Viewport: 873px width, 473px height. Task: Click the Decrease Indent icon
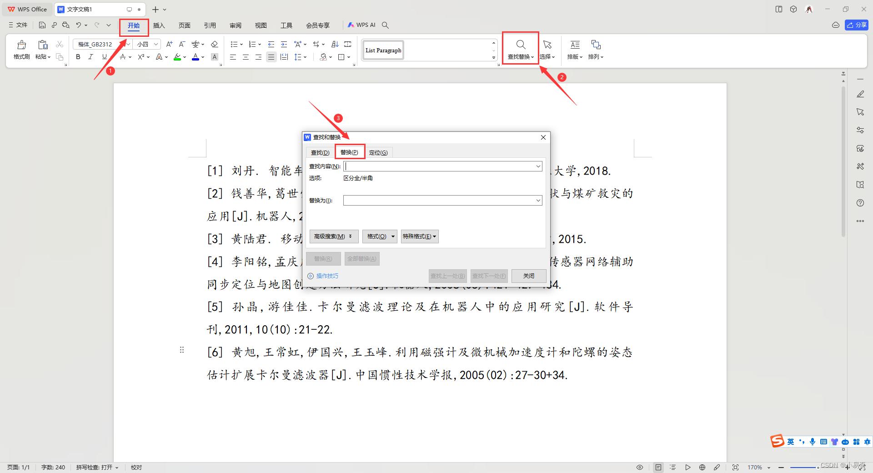click(x=271, y=44)
